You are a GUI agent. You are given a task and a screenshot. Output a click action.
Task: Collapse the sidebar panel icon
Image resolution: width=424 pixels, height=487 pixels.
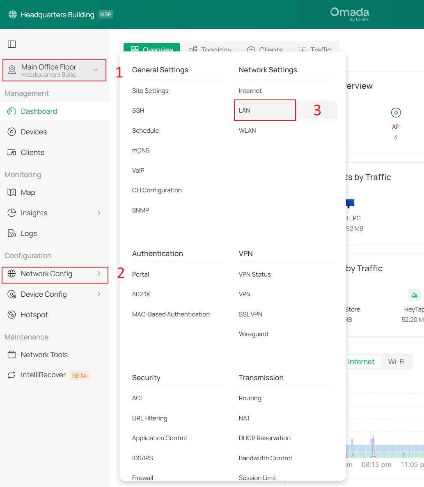point(12,44)
